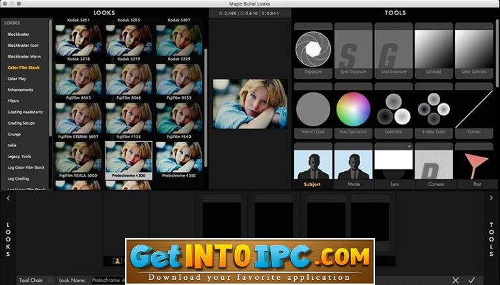The height and width of the screenshot is (285, 500).
Task: Choose the Warm/Cool tool
Action: pos(312,109)
